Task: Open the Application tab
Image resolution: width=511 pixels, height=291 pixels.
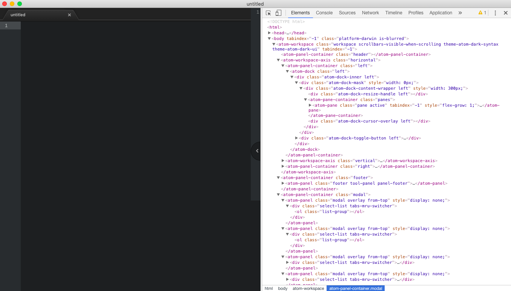Action: click(441, 13)
